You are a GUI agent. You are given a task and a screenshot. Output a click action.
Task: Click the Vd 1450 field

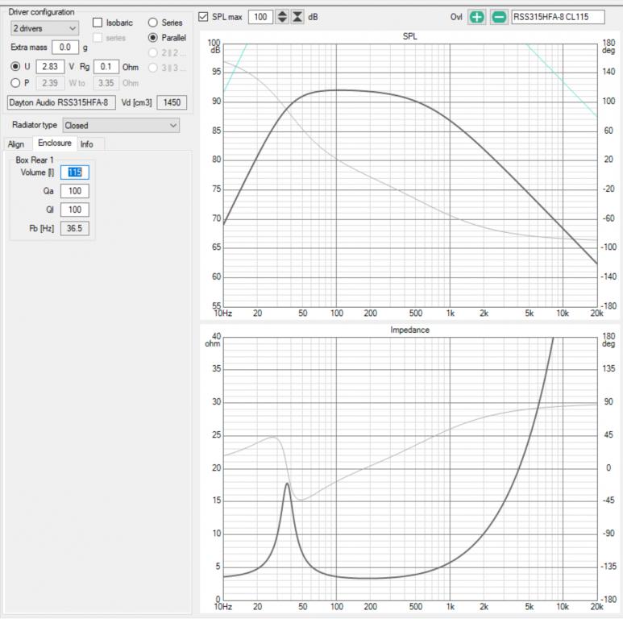coord(172,102)
